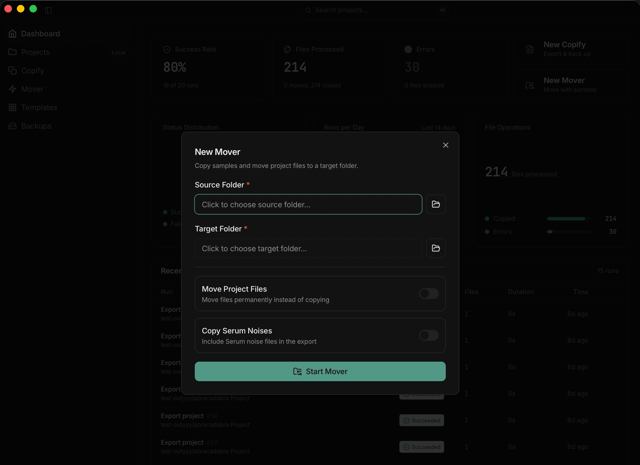This screenshot has height=465, width=640.
Task: Click the Backups drive icon
Action: point(13,126)
